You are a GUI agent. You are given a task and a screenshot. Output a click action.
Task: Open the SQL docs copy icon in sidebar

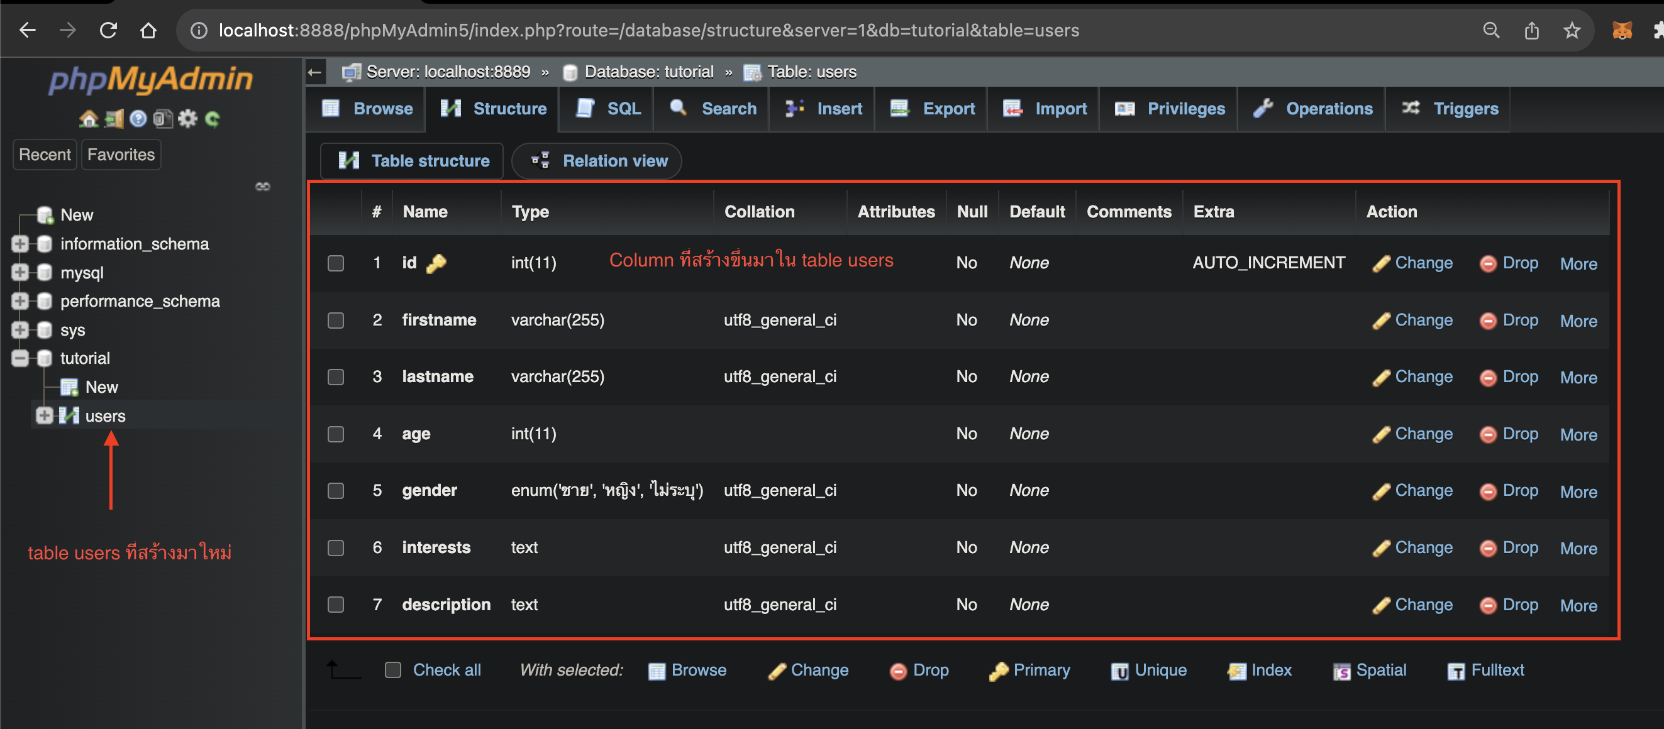click(x=163, y=119)
